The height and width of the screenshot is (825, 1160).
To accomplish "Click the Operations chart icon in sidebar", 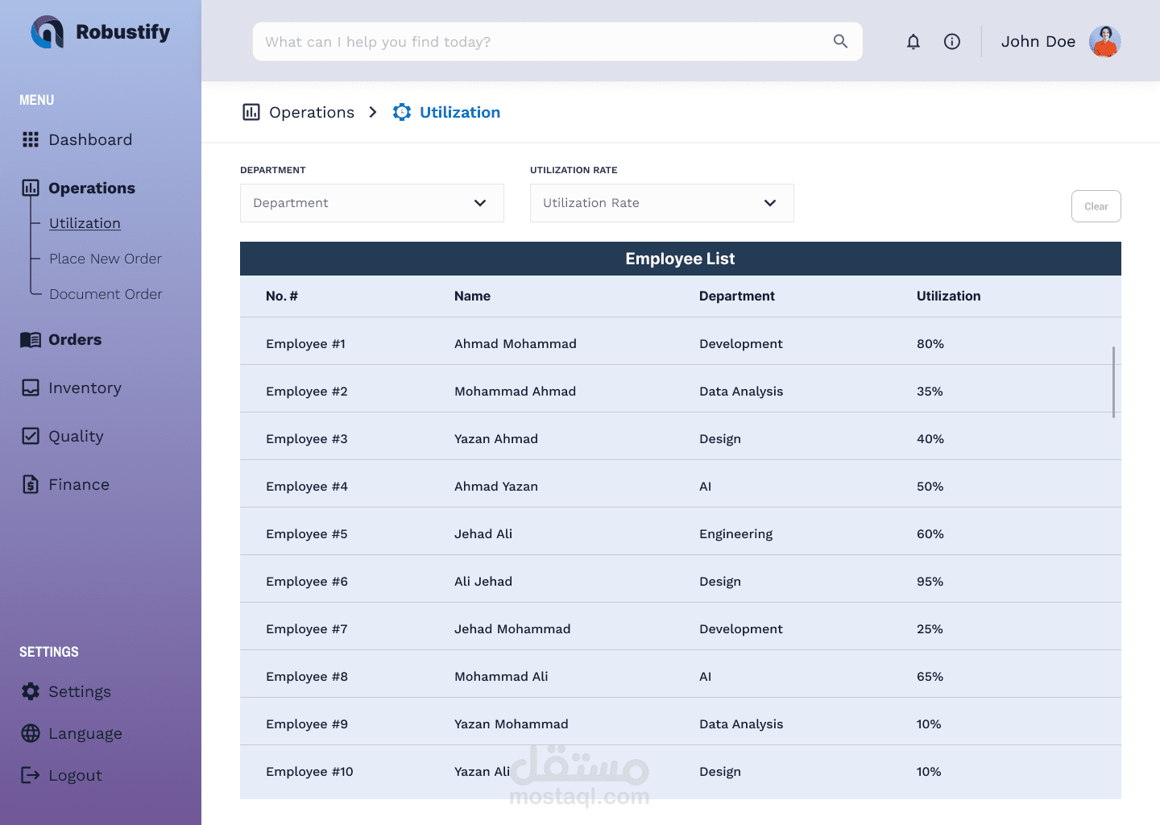I will click(31, 188).
